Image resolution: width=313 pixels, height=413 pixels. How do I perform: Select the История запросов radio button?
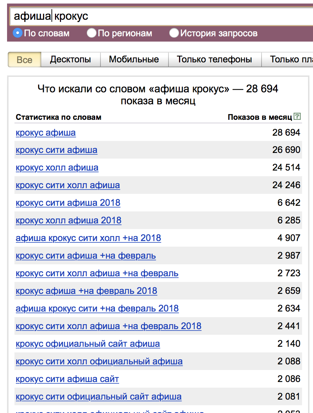point(174,33)
